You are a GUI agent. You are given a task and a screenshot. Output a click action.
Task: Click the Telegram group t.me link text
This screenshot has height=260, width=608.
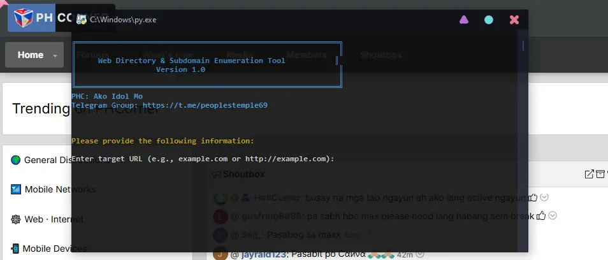pyautogui.click(x=205, y=105)
